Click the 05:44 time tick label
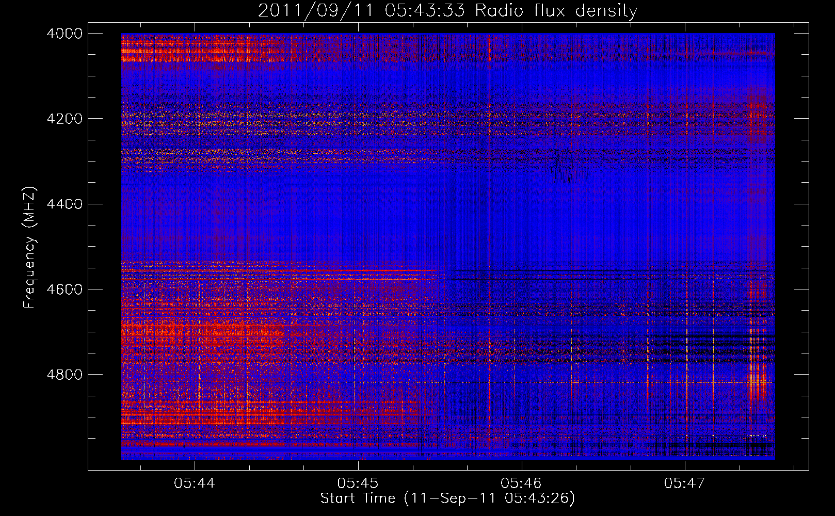 coord(195,483)
